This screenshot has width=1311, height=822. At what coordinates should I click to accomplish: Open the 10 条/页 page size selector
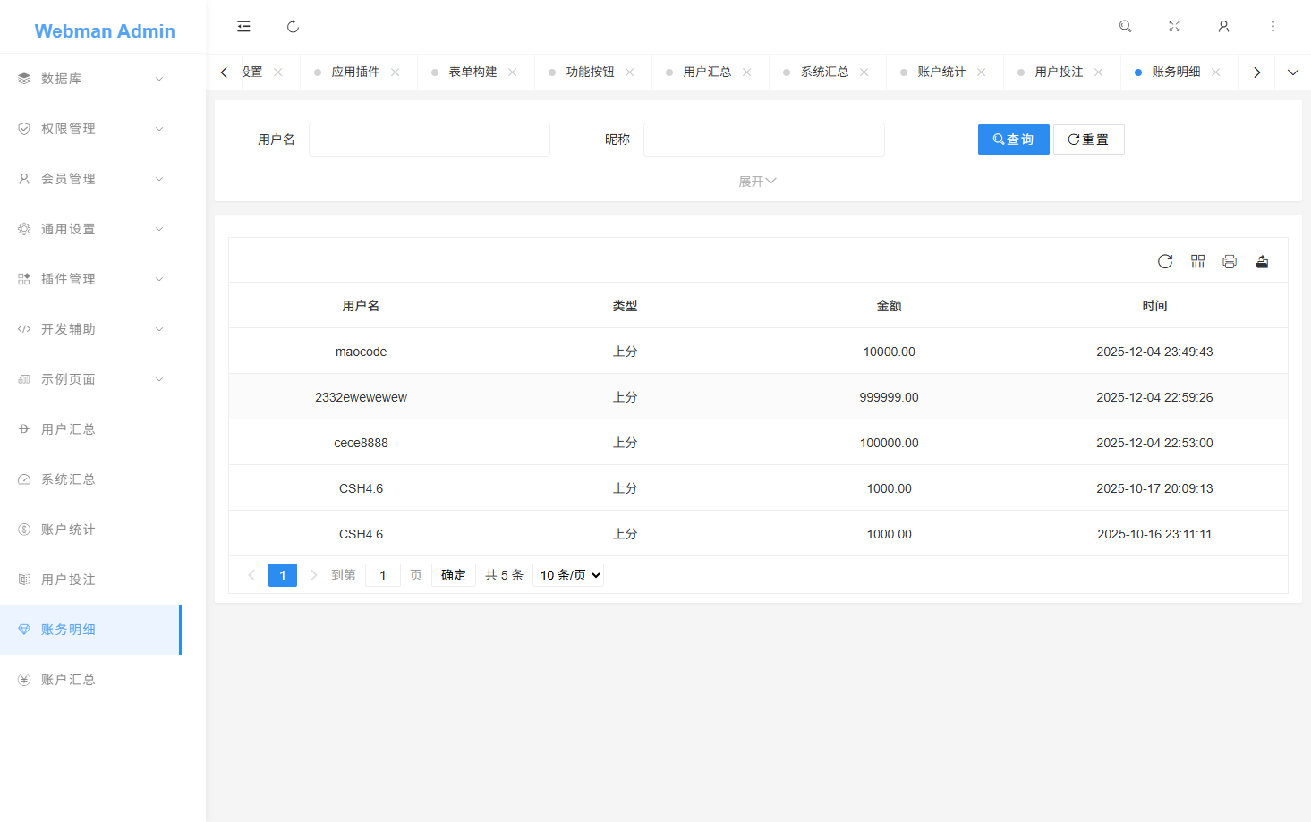tap(567, 575)
